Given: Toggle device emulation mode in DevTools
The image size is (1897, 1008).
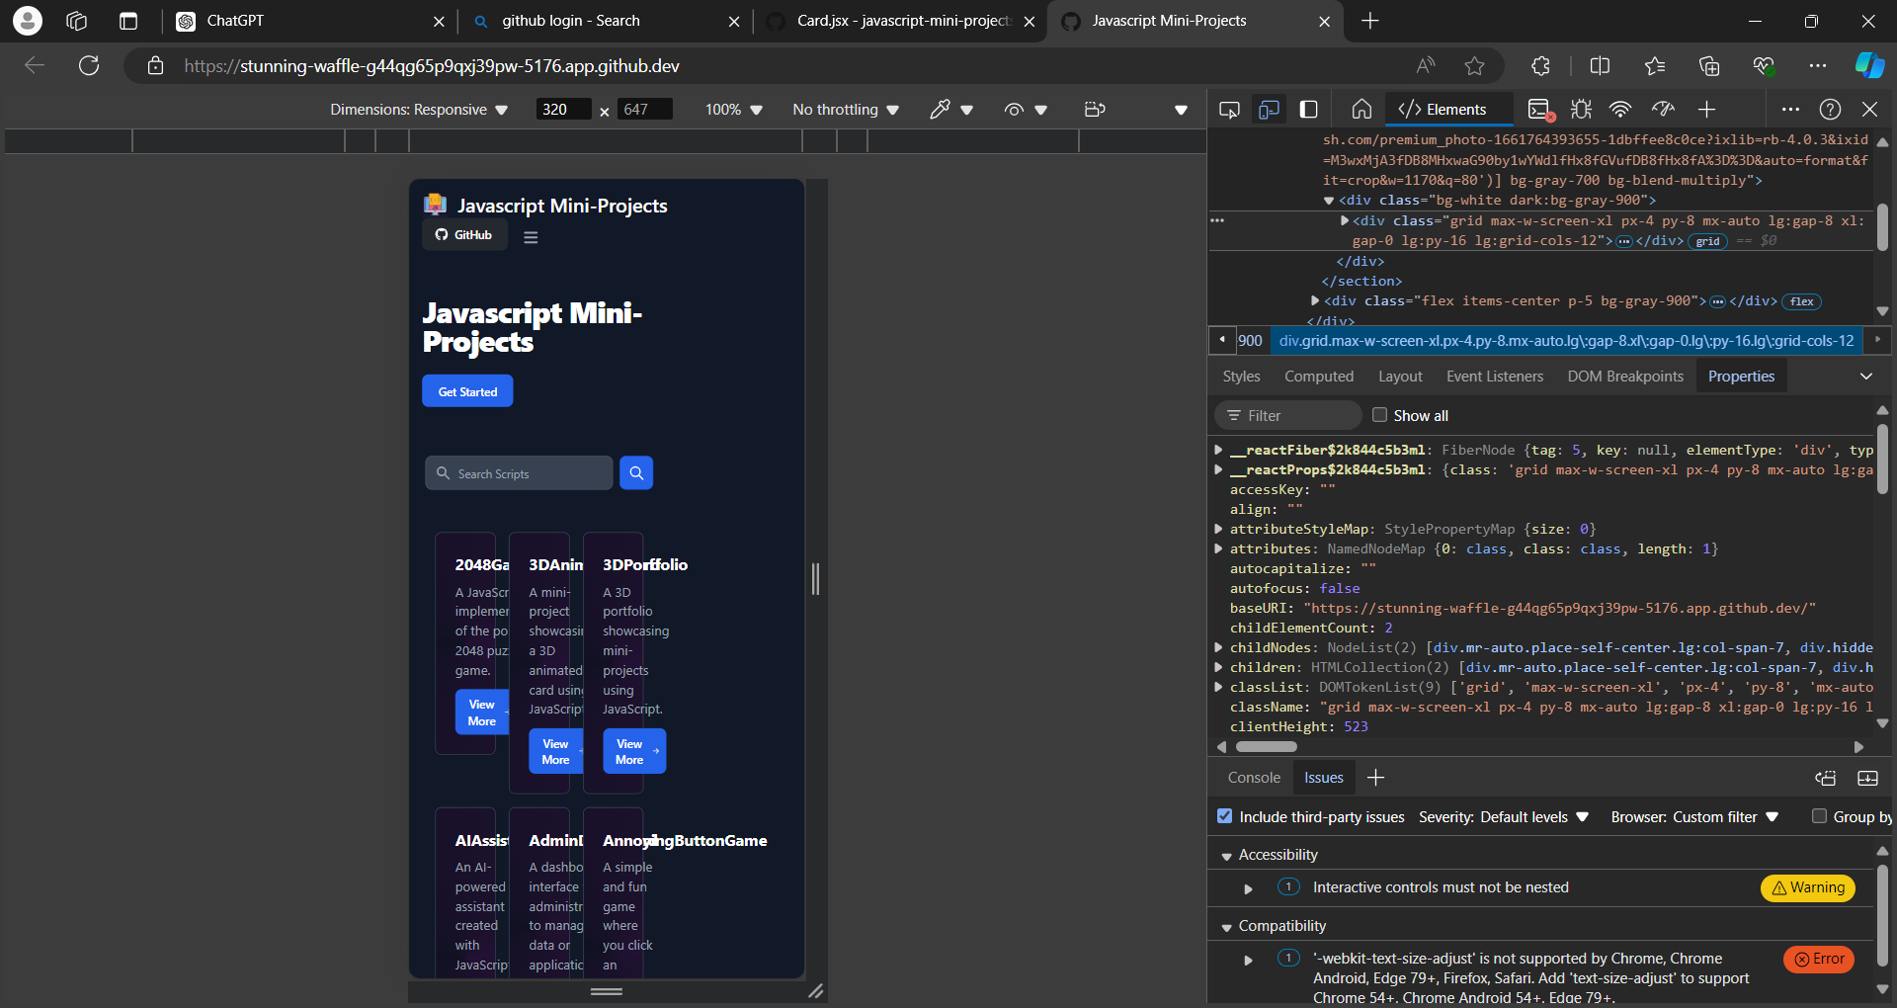Looking at the screenshot, I should [x=1269, y=110].
